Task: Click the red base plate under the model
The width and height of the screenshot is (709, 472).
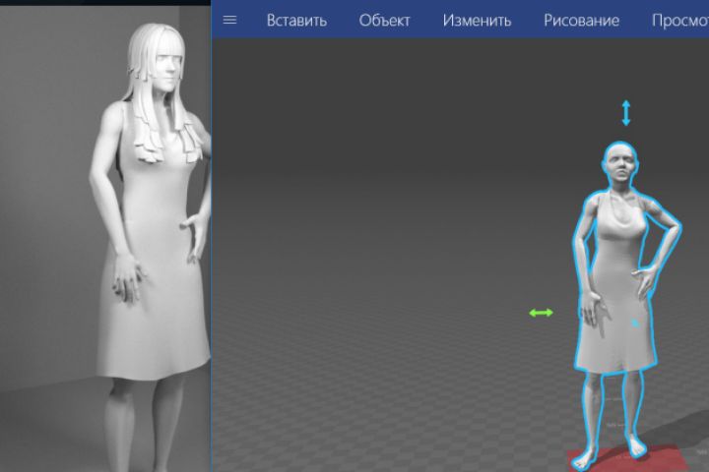Action: [x=628, y=458]
